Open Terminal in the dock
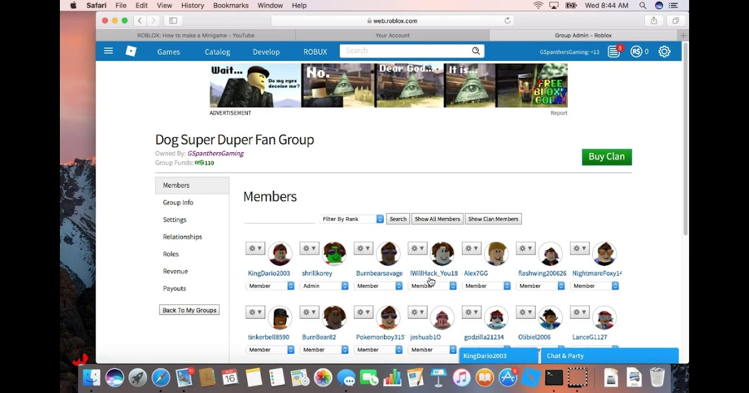 [554, 377]
